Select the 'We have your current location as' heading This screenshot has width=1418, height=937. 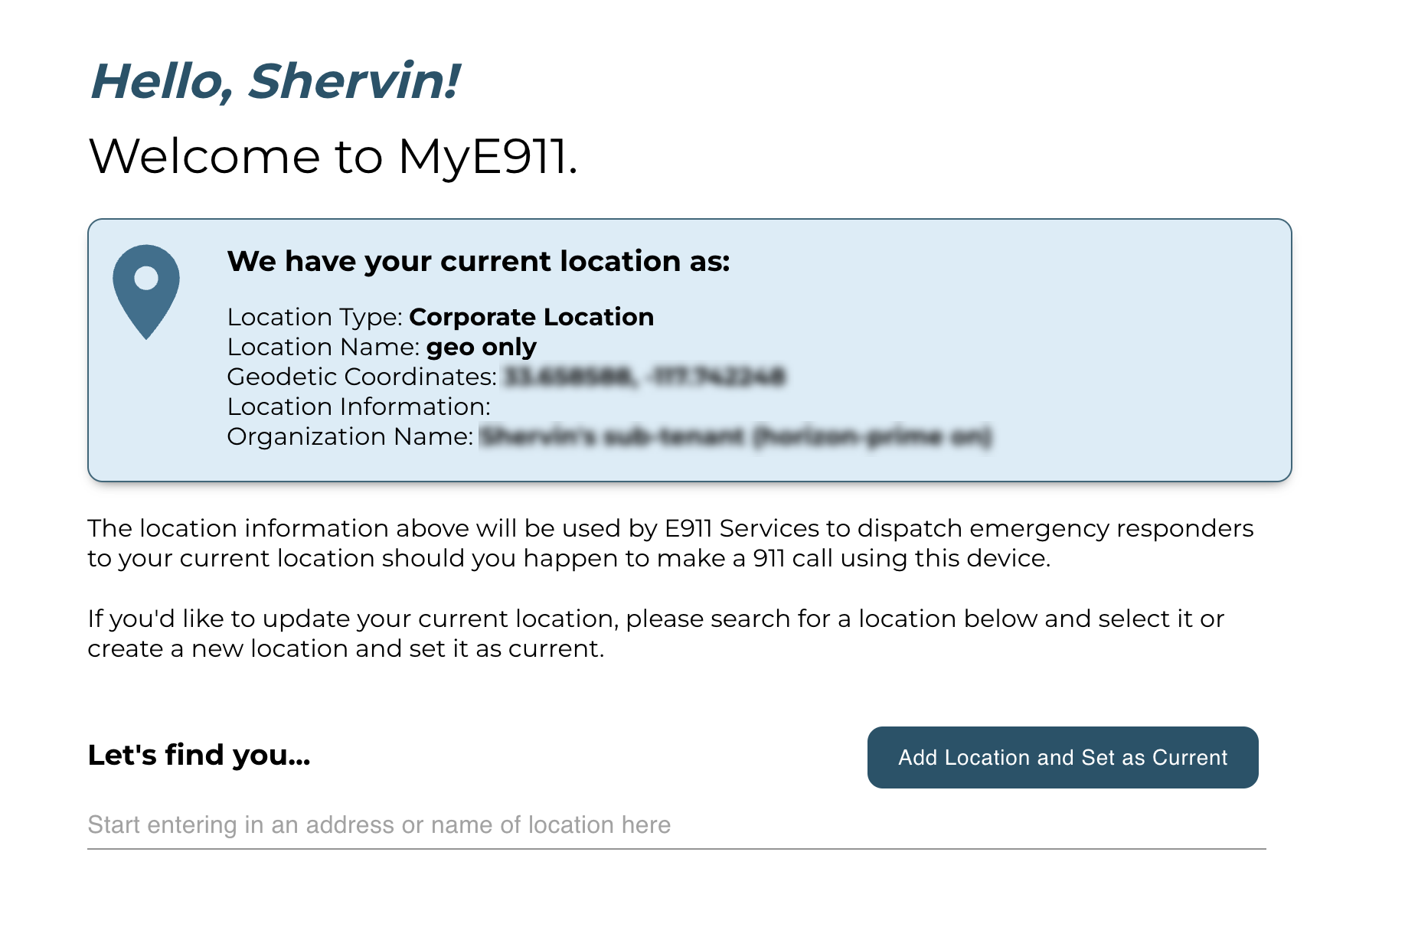point(479,261)
